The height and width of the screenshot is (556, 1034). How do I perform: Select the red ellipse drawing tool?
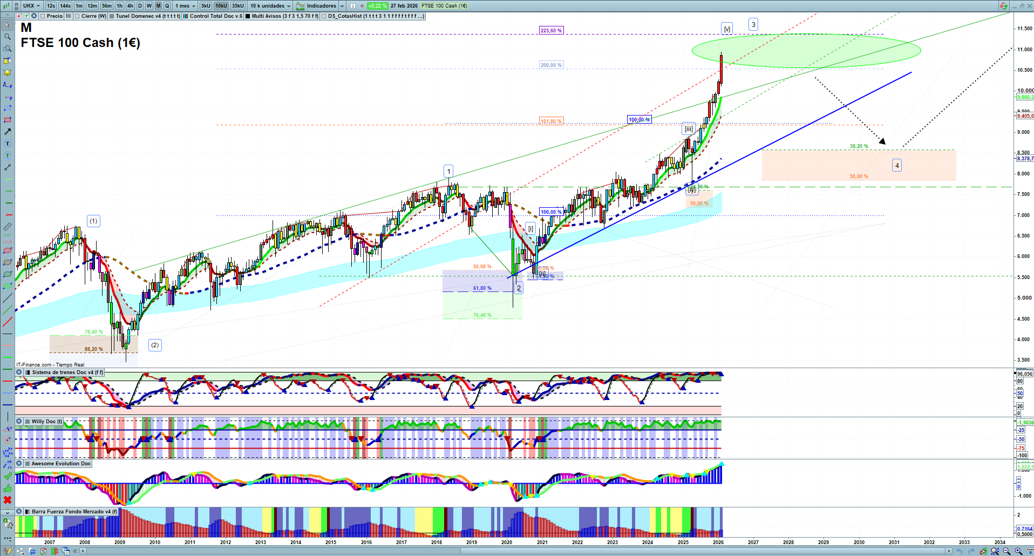pos(8,250)
